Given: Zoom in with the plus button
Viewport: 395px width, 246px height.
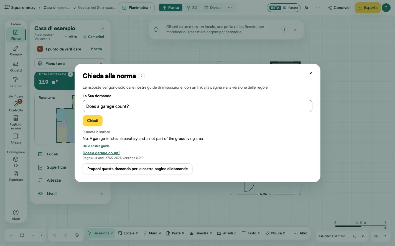Looking at the screenshot, I should [33, 235].
